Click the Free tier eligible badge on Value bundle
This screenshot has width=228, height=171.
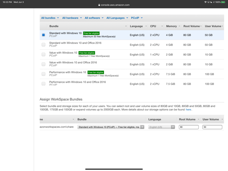pyautogui.click(x=87, y=53)
